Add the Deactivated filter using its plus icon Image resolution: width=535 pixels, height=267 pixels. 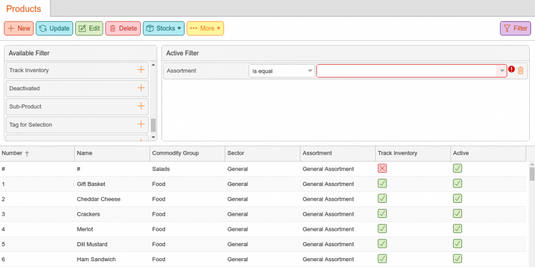click(x=141, y=88)
